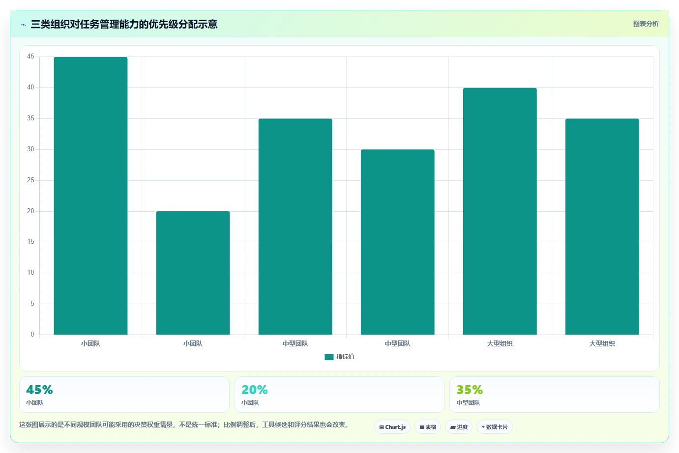Select the 大型组织 bar at value 40
The image size is (679, 453).
(x=500, y=211)
